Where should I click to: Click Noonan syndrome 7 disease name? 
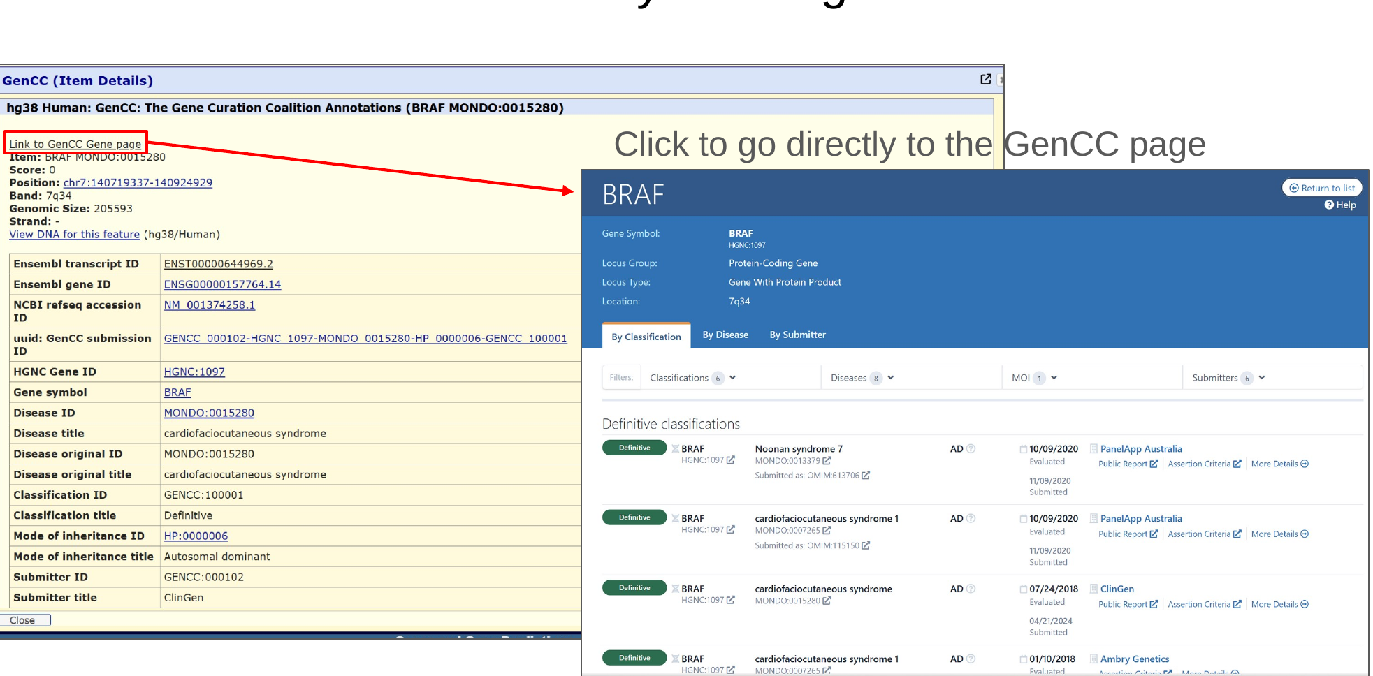tap(799, 449)
